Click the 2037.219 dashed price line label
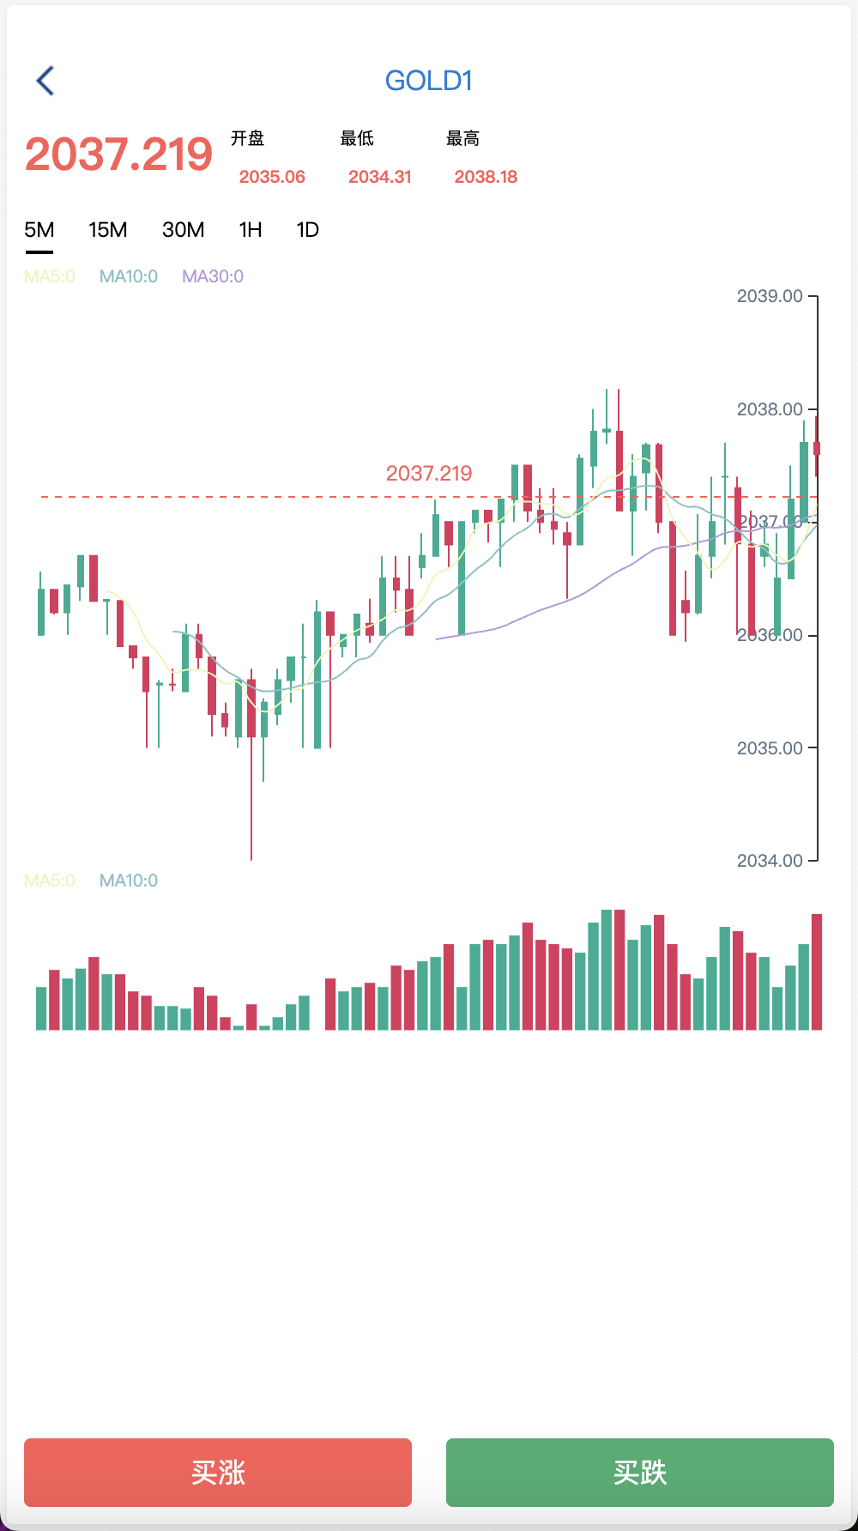Viewport: 858px width, 1531px height. (x=429, y=473)
